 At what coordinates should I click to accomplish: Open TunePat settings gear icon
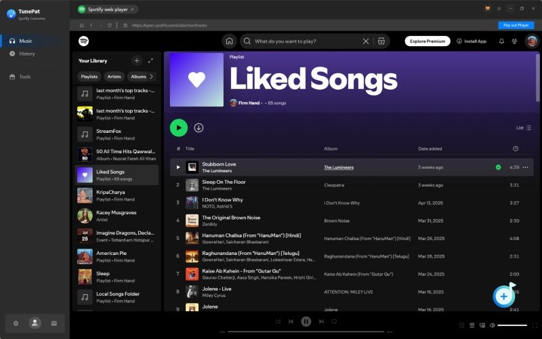(16, 323)
